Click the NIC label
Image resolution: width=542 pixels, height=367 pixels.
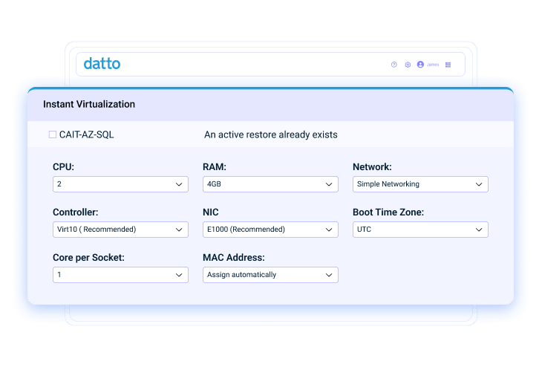[x=211, y=212]
